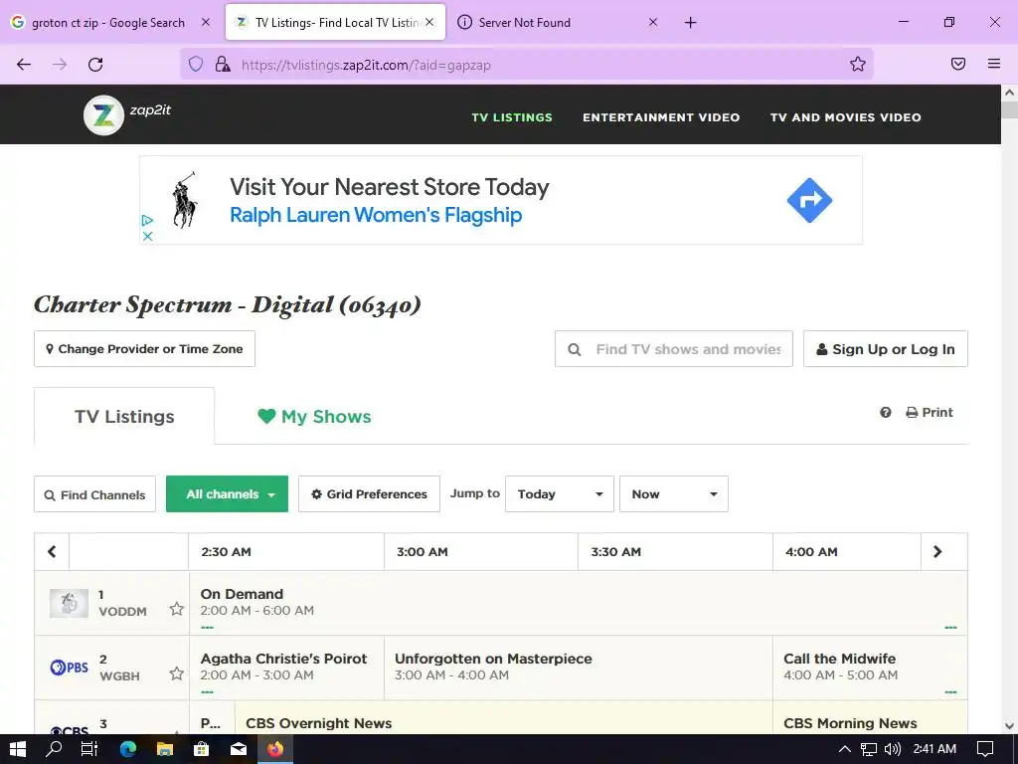Open the AdChoices triangle icon
The width and height of the screenshot is (1018, 764).
(147, 221)
